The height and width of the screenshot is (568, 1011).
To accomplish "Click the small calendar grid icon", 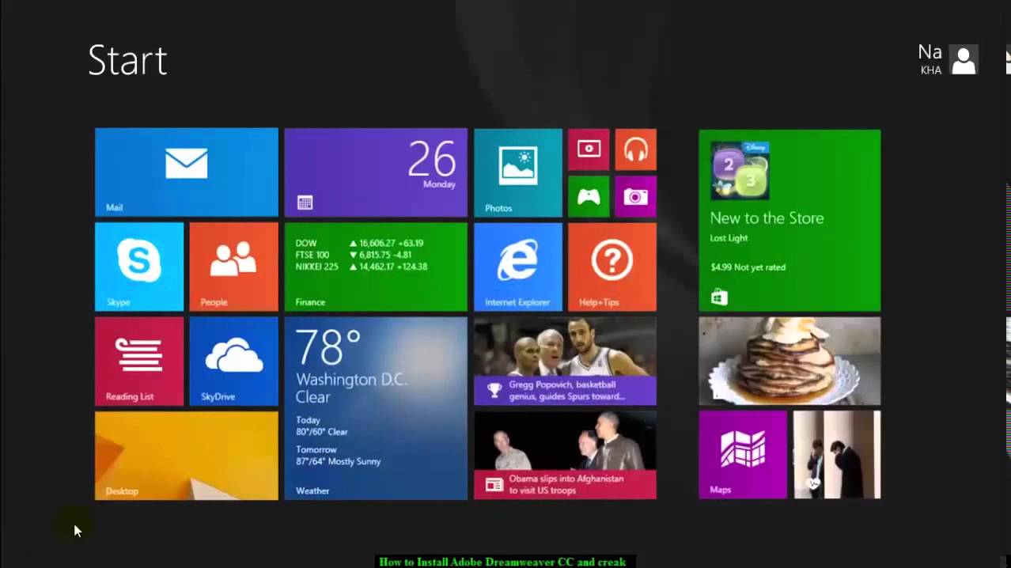I will tap(305, 203).
